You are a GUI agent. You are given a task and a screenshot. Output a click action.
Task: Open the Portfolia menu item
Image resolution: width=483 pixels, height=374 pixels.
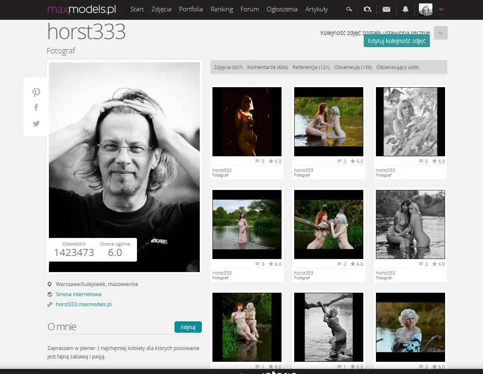pyautogui.click(x=191, y=9)
